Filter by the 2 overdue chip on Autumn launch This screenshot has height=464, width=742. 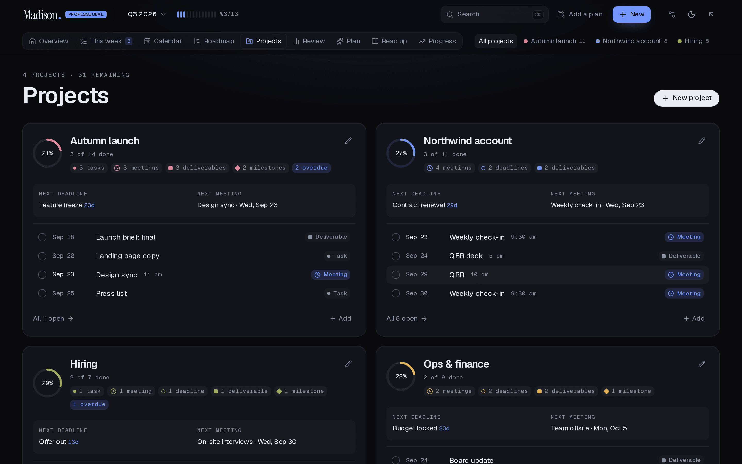click(311, 168)
